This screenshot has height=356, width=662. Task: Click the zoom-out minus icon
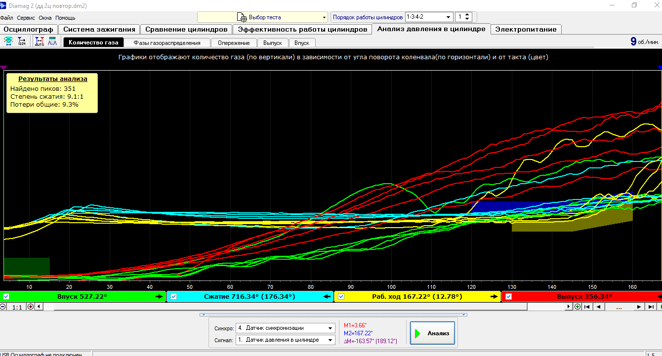(x=3, y=307)
